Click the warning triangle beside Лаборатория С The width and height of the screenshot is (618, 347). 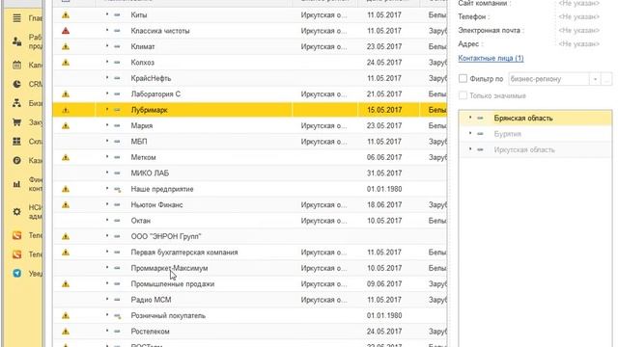66,94
